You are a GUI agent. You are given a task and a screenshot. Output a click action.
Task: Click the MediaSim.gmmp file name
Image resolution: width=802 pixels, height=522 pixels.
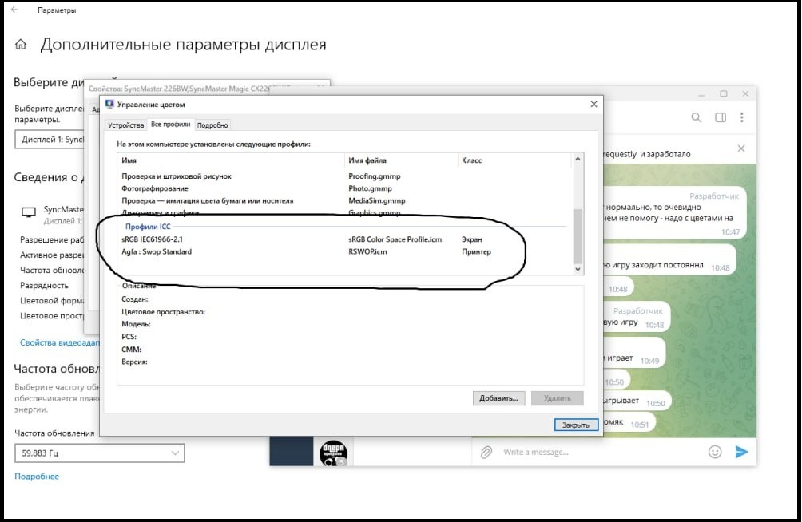[377, 201]
